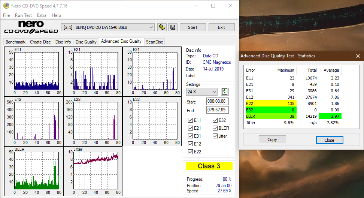Click the yellow Class 3 result bar
The width and height of the screenshot is (364, 198).
pyautogui.click(x=209, y=166)
